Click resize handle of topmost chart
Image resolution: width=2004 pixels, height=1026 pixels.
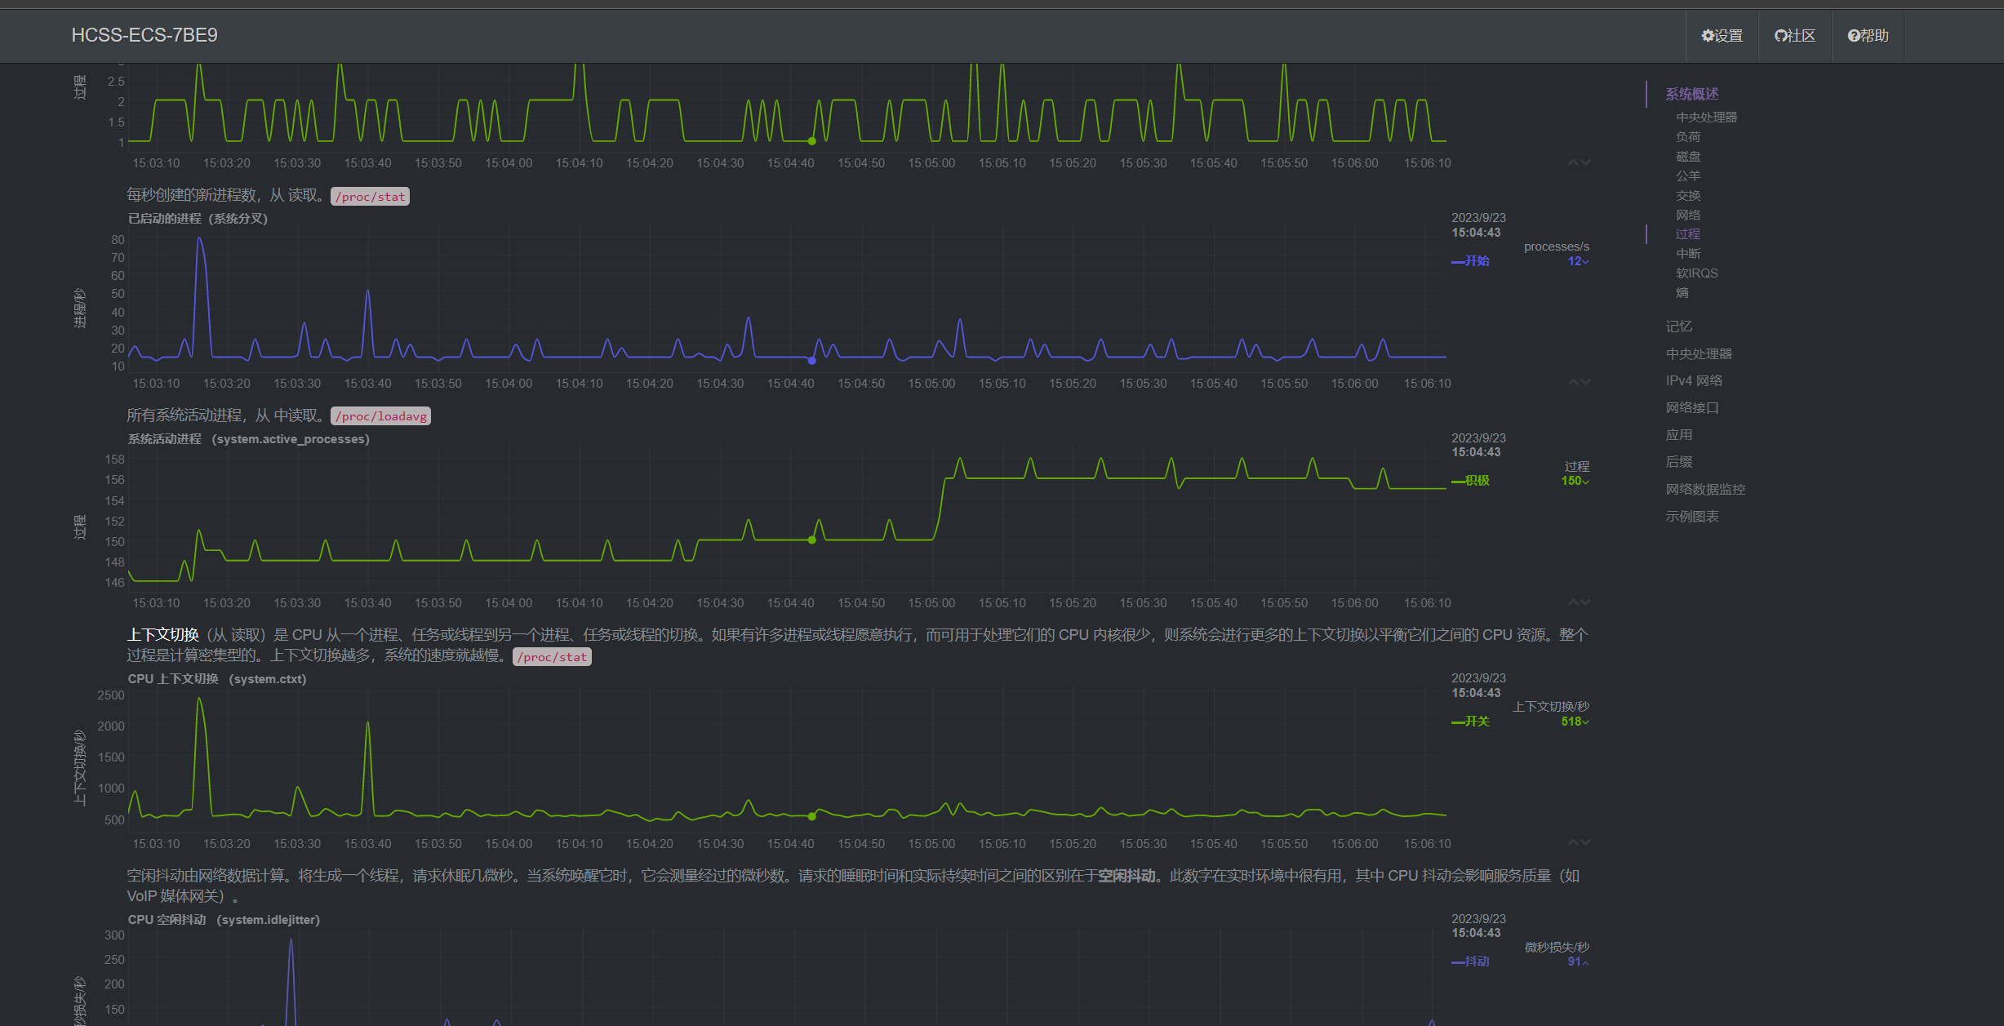[x=1579, y=162]
